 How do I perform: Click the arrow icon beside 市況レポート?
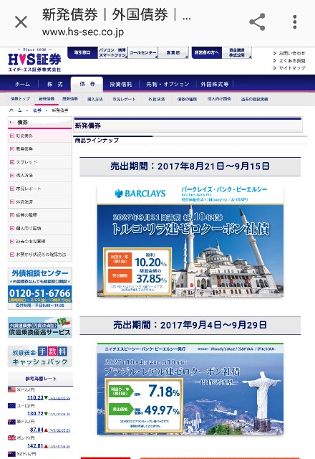12,189
